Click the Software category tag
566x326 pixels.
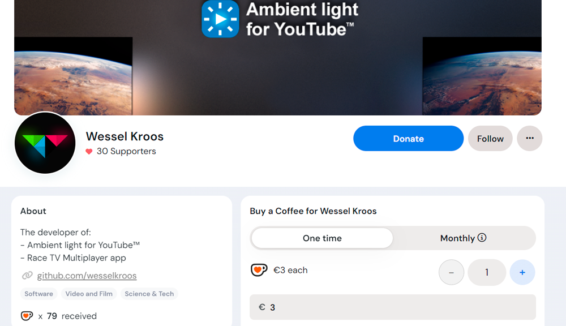click(x=39, y=294)
